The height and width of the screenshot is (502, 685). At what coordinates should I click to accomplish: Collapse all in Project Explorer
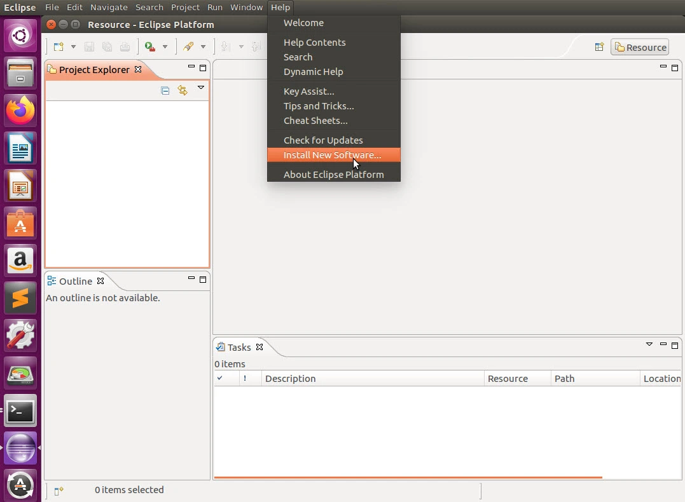(x=165, y=91)
